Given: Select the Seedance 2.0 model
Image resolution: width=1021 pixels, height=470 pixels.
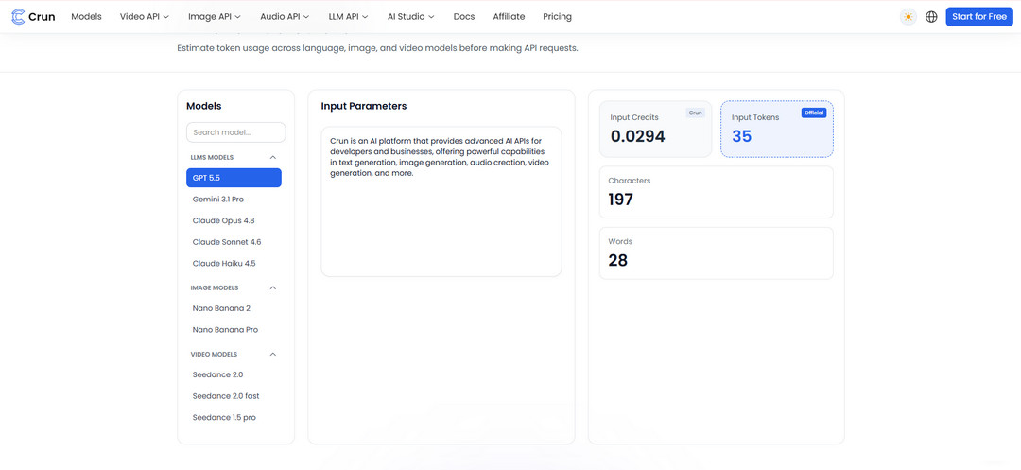Looking at the screenshot, I should [234, 374].
